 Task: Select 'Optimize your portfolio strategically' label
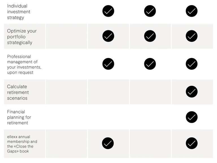[x=22, y=37]
